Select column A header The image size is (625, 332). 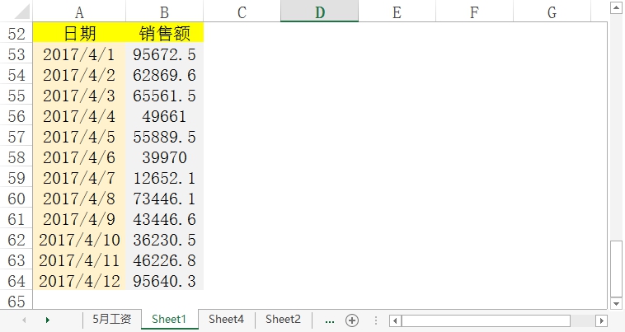[79, 12]
